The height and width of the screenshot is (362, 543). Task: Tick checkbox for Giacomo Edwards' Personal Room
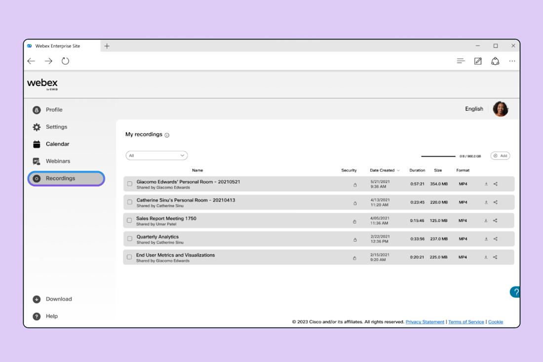[x=129, y=184]
